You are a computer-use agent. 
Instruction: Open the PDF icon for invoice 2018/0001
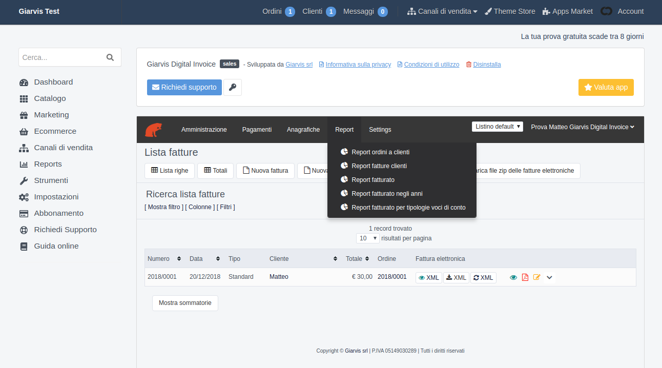pos(525,277)
